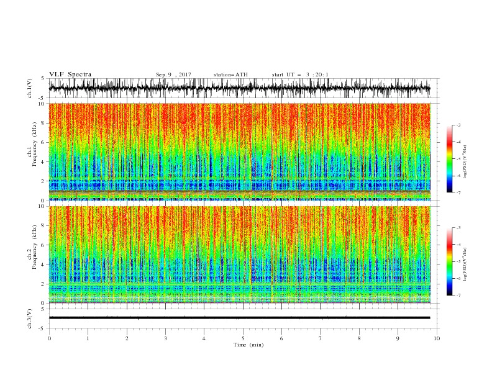The height and width of the screenshot is (380, 492).
Task: Click time axis tick label "8"
Action: coord(359,338)
